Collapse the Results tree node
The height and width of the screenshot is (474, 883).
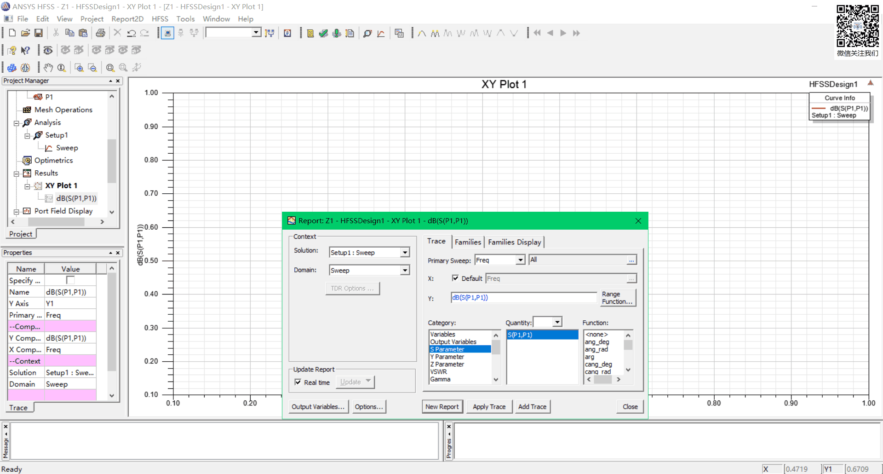tap(17, 173)
